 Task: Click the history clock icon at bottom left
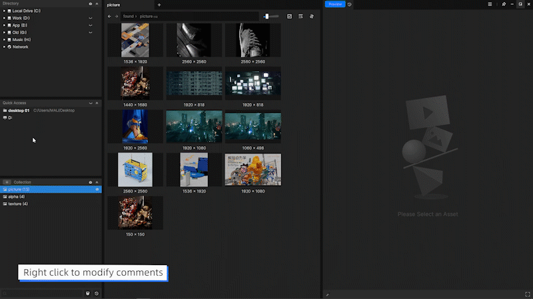tap(97, 293)
